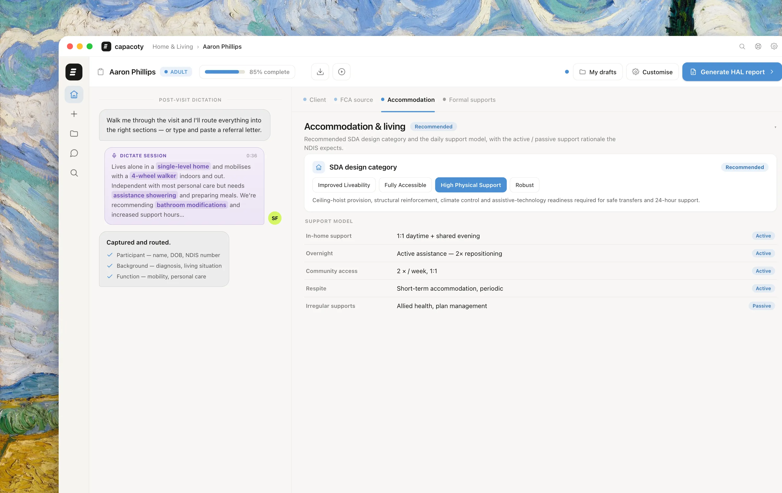This screenshot has width=782, height=493.
Task: Open the folder icon in sidebar
Action: 74,134
